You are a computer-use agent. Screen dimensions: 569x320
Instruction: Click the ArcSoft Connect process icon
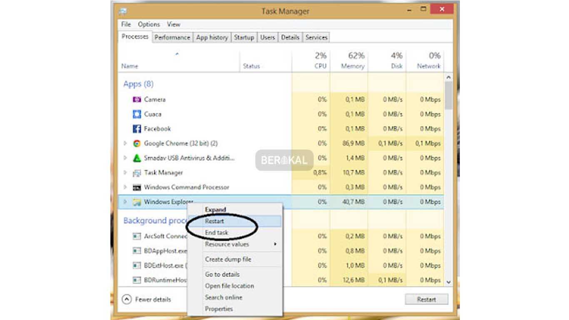pos(137,236)
